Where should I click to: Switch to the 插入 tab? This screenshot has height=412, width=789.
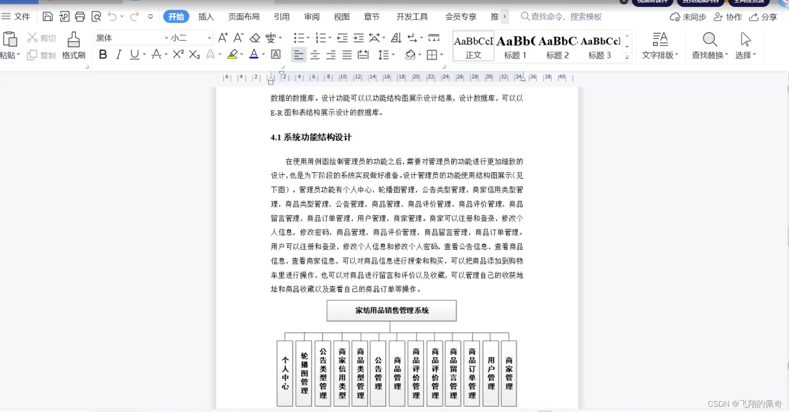[206, 16]
